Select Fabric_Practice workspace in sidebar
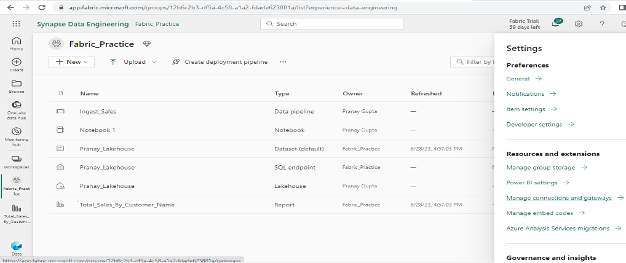Viewport: 626px width, 263px height. click(17, 186)
